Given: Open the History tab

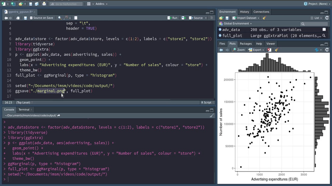Looking at the screenshot, I should tap(244, 12).
